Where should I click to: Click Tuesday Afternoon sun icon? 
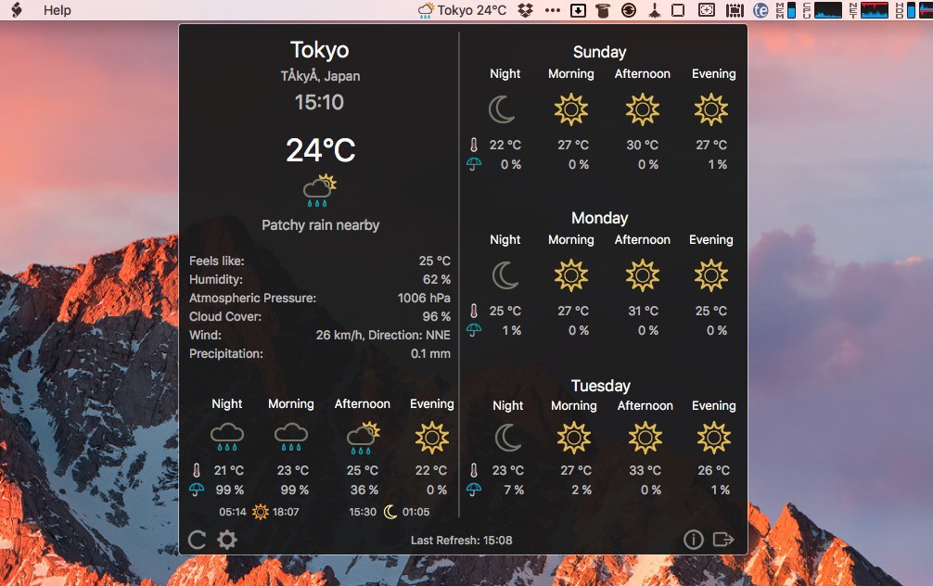tap(645, 438)
